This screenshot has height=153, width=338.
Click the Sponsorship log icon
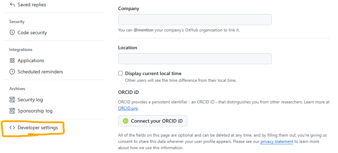click(x=12, y=111)
